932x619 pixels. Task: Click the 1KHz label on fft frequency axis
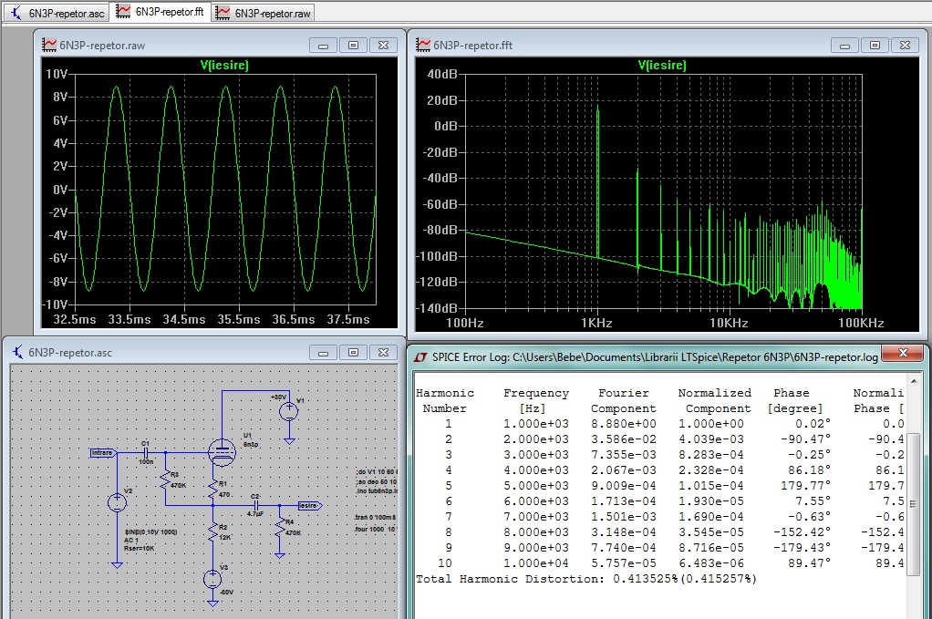596,323
